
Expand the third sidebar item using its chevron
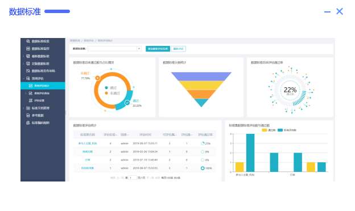tap(23, 56)
